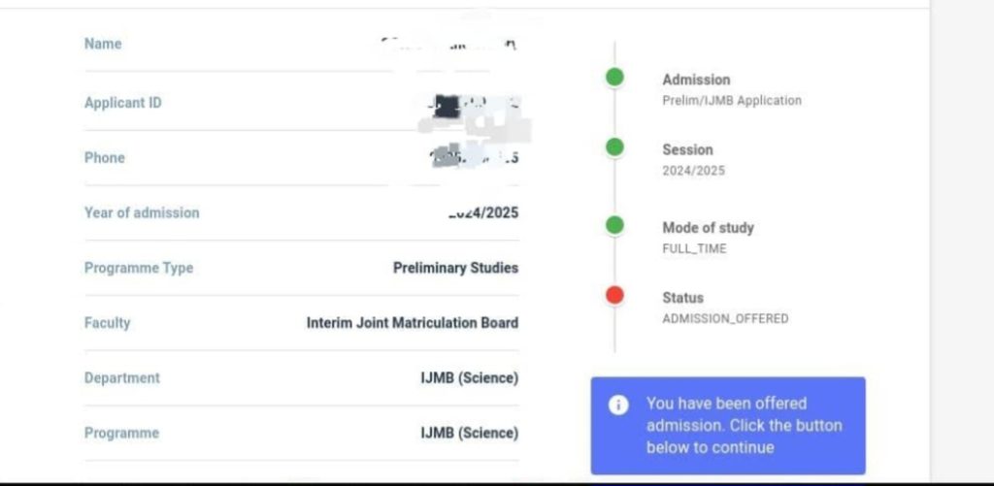Click the Applicant ID label
This screenshot has height=486, width=994.
click(123, 103)
